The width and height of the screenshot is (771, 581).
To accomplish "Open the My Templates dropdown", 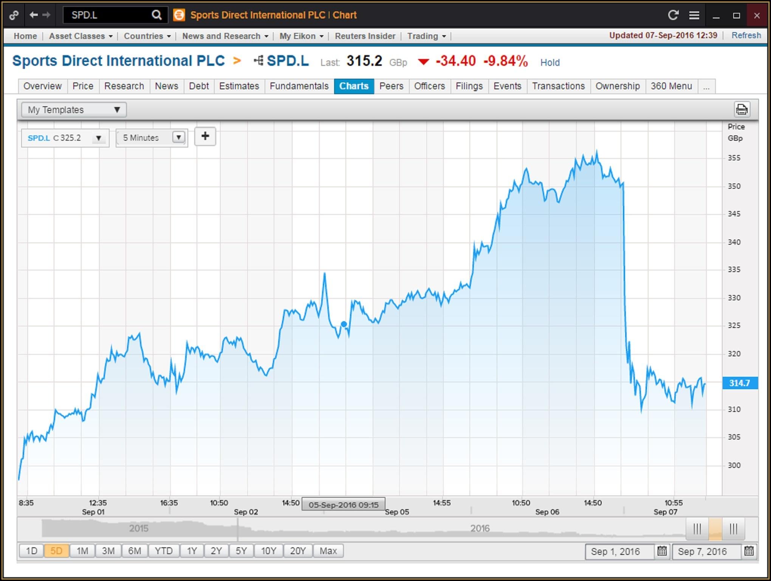I will pyautogui.click(x=74, y=110).
